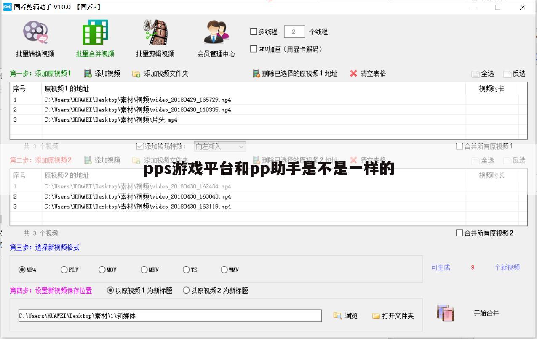Open the 批量剪辑视频 batch editing tool
Screen dimensions: 537x339
155,38
